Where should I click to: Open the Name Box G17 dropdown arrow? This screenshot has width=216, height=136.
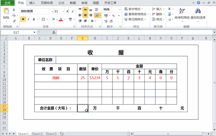tap(34, 32)
